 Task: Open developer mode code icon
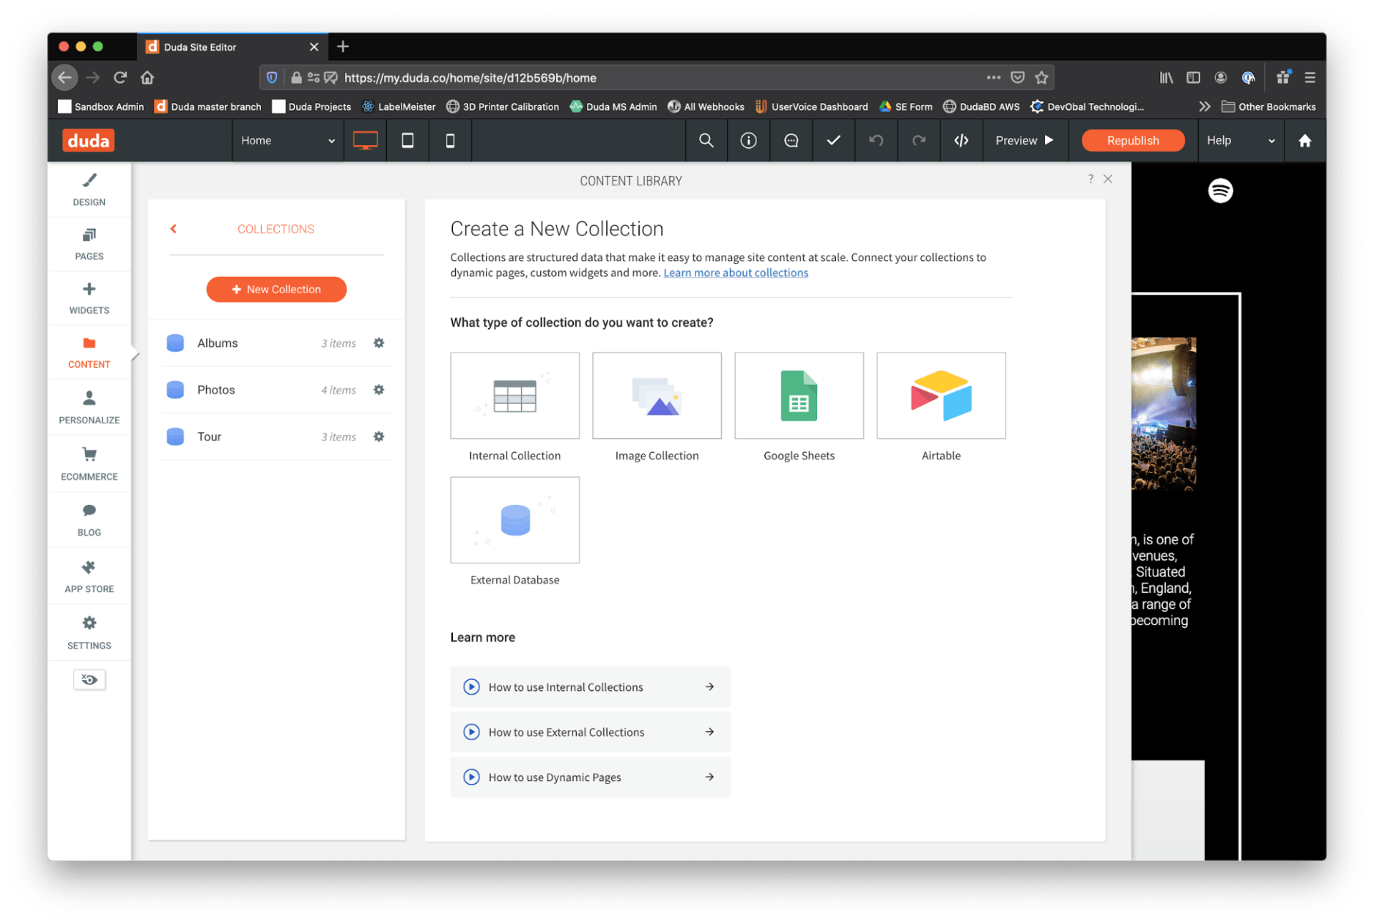[x=961, y=140]
